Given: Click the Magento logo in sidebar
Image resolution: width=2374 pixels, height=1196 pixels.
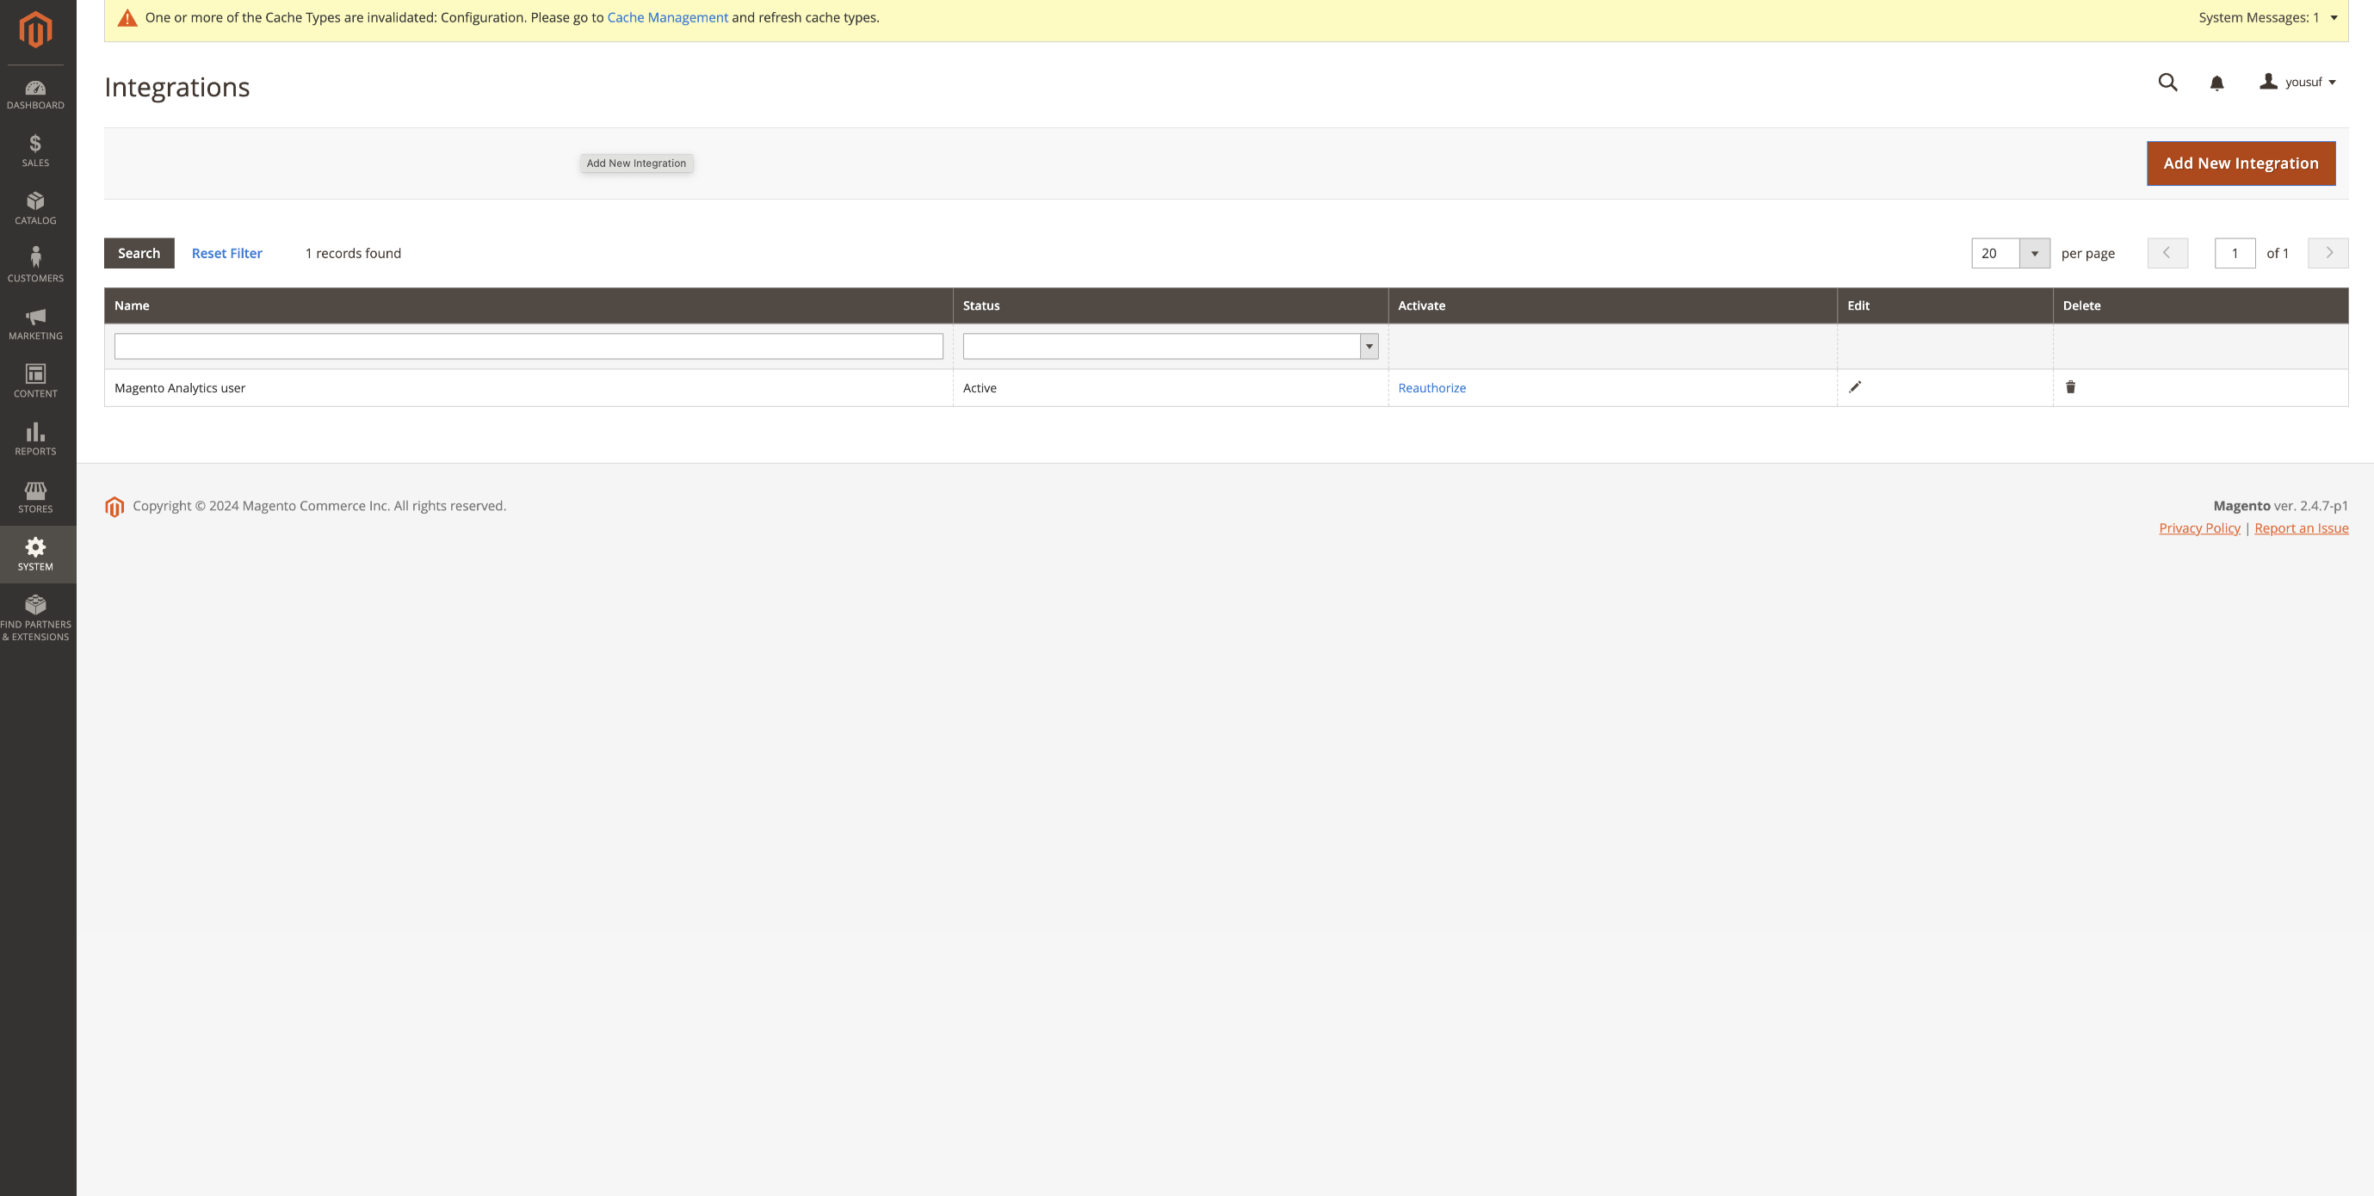Looking at the screenshot, I should (x=35, y=29).
